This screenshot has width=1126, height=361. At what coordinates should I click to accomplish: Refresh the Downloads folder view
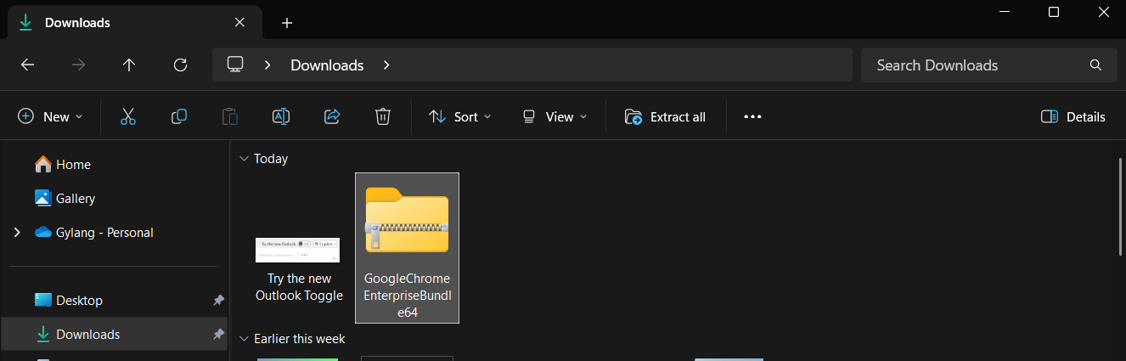[x=180, y=65]
